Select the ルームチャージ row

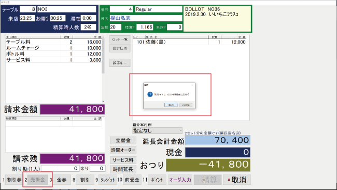53,48
